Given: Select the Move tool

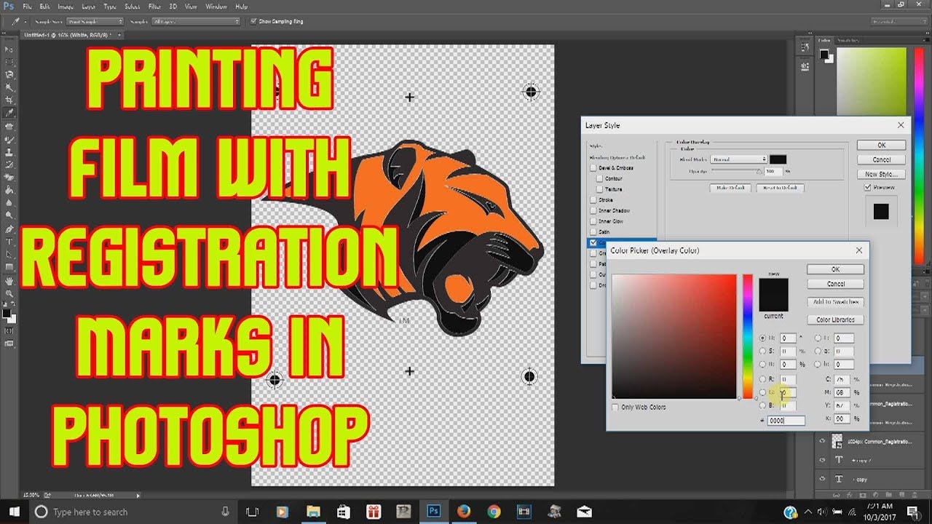Looking at the screenshot, I should click(9, 49).
